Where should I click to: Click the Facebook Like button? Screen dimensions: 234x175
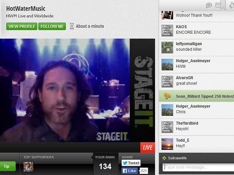click(x=129, y=171)
